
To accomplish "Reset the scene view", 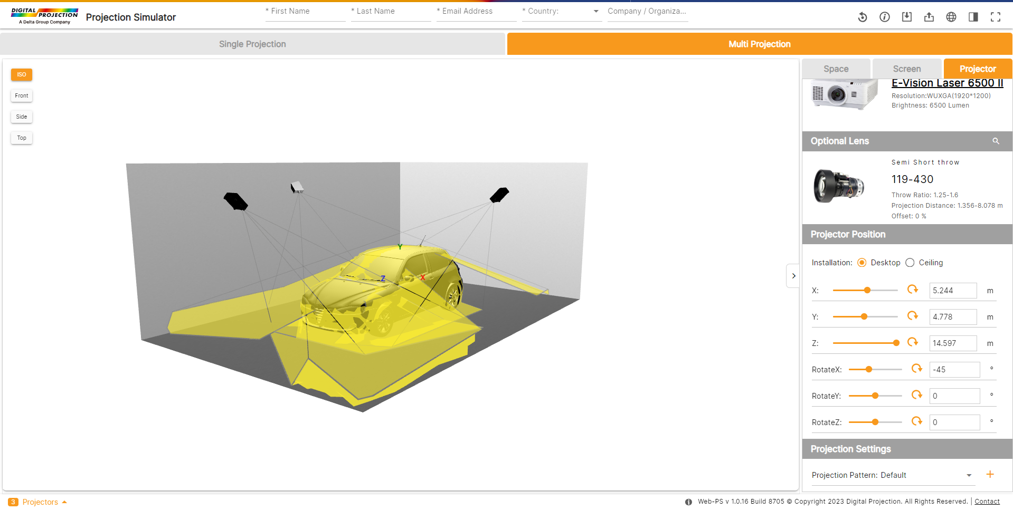I will [863, 17].
